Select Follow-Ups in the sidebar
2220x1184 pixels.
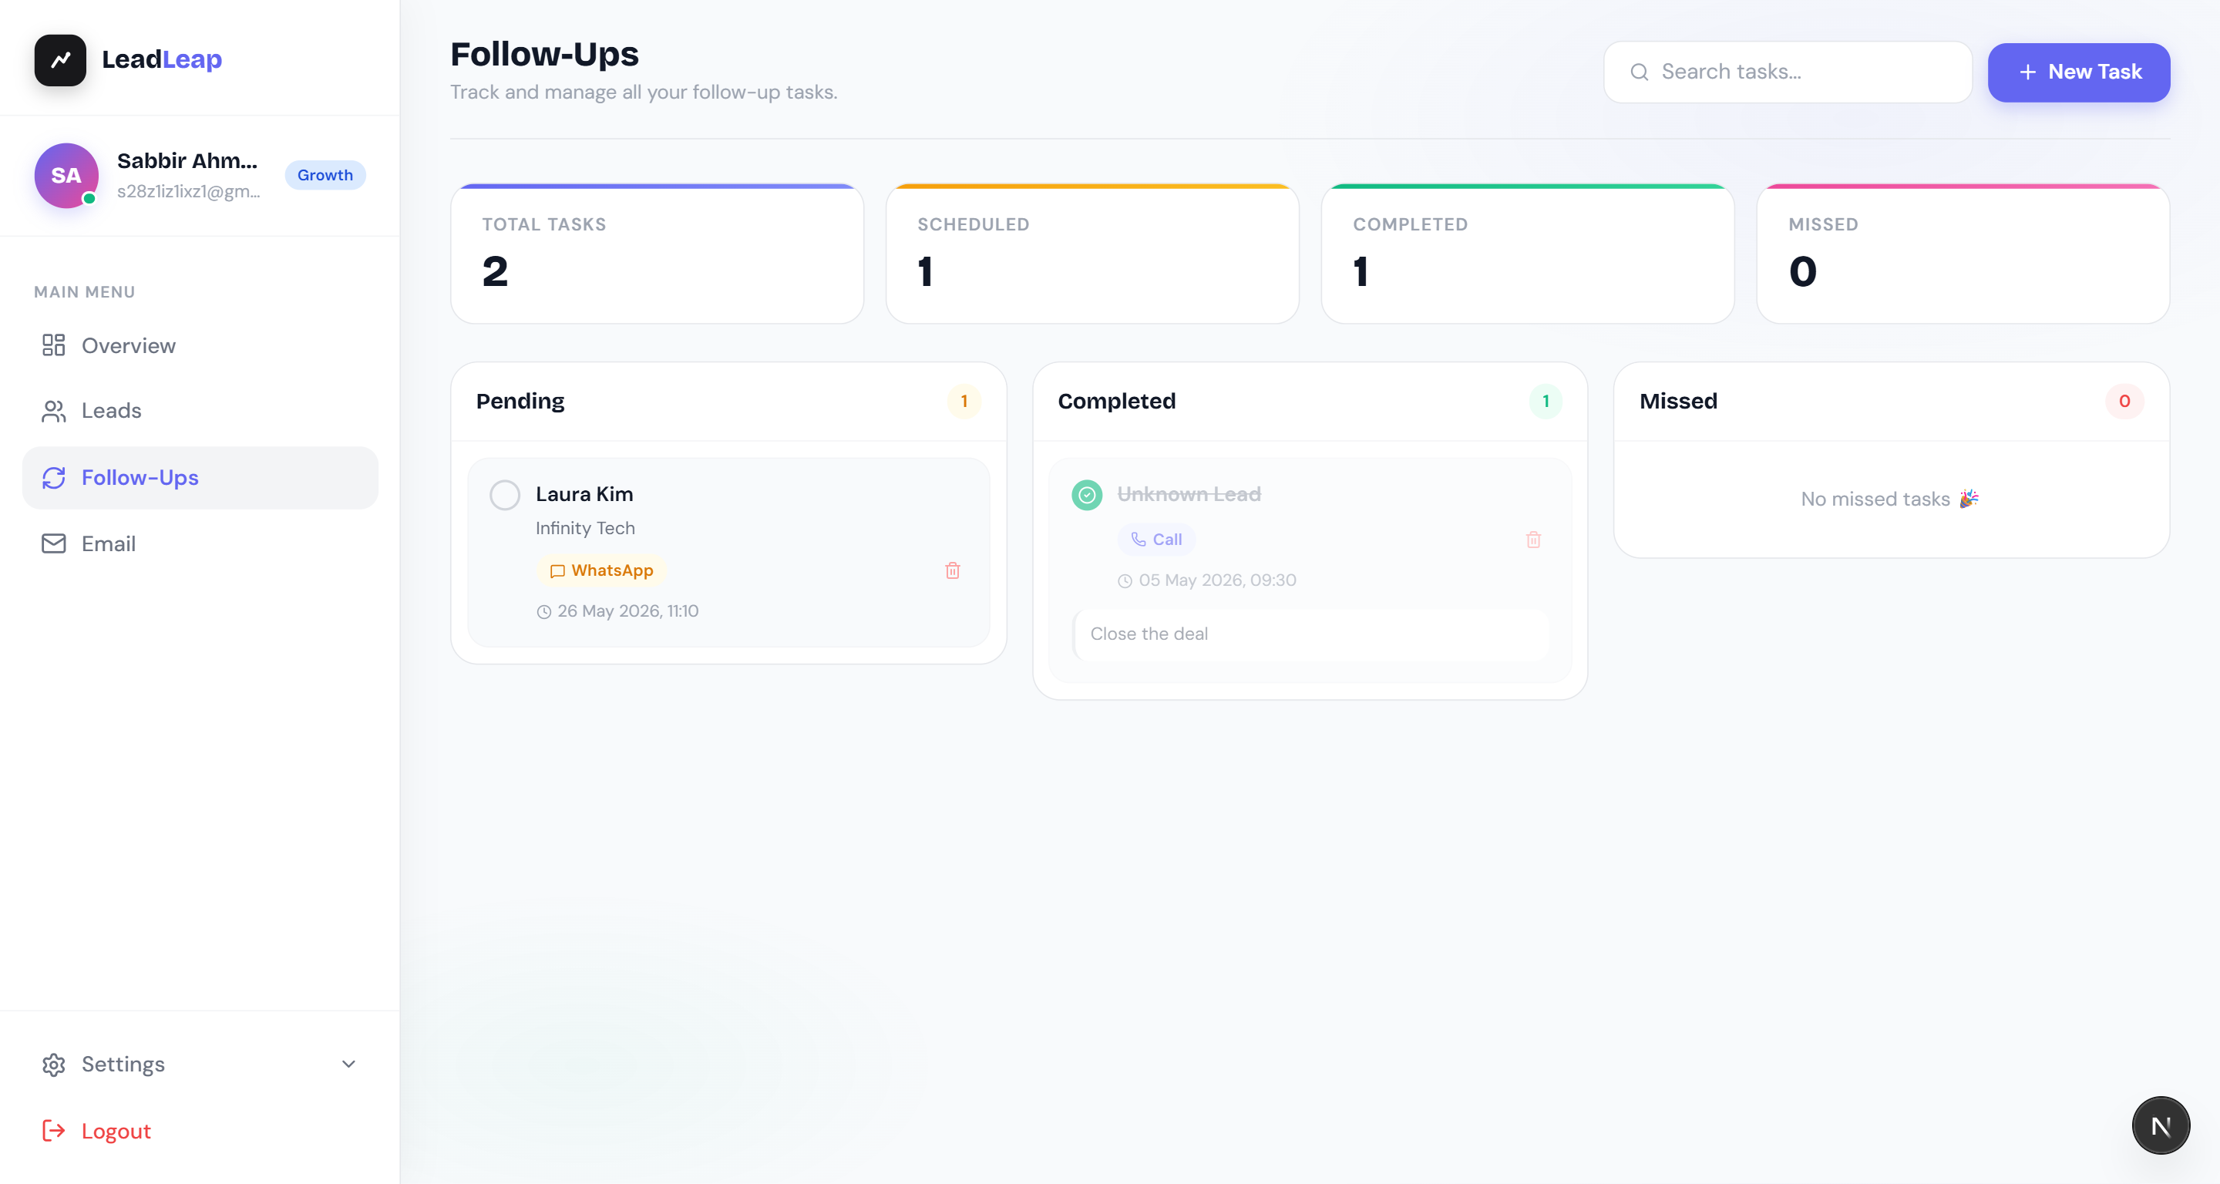click(200, 477)
